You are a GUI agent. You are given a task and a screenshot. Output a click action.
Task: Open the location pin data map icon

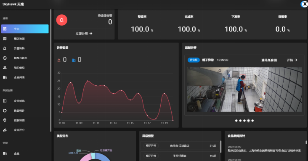[5, 120]
